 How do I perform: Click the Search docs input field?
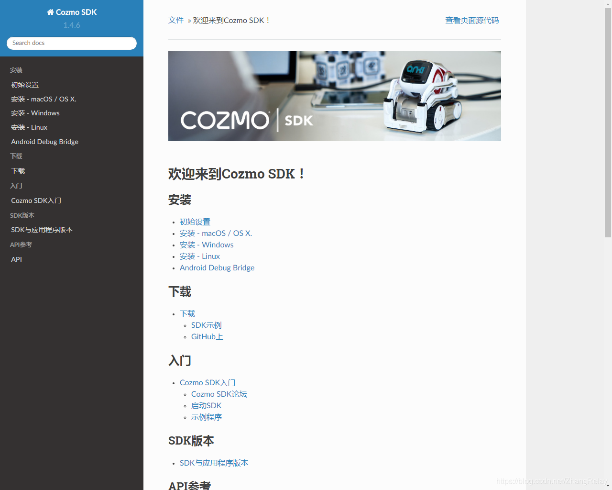tap(72, 43)
